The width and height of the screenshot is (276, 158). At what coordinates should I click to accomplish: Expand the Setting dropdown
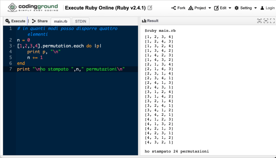(x=246, y=8)
